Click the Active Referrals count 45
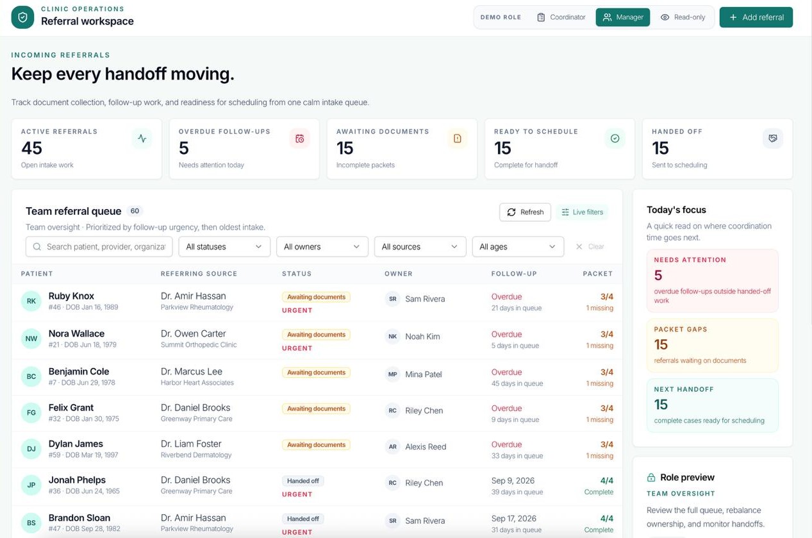This screenshot has height=538, width=812. (31, 148)
